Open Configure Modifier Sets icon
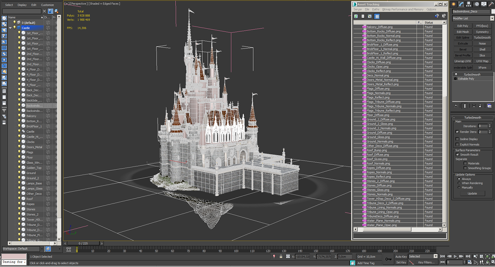Image resolution: width=495 pixels, height=267 pixels. coord(489,106)
